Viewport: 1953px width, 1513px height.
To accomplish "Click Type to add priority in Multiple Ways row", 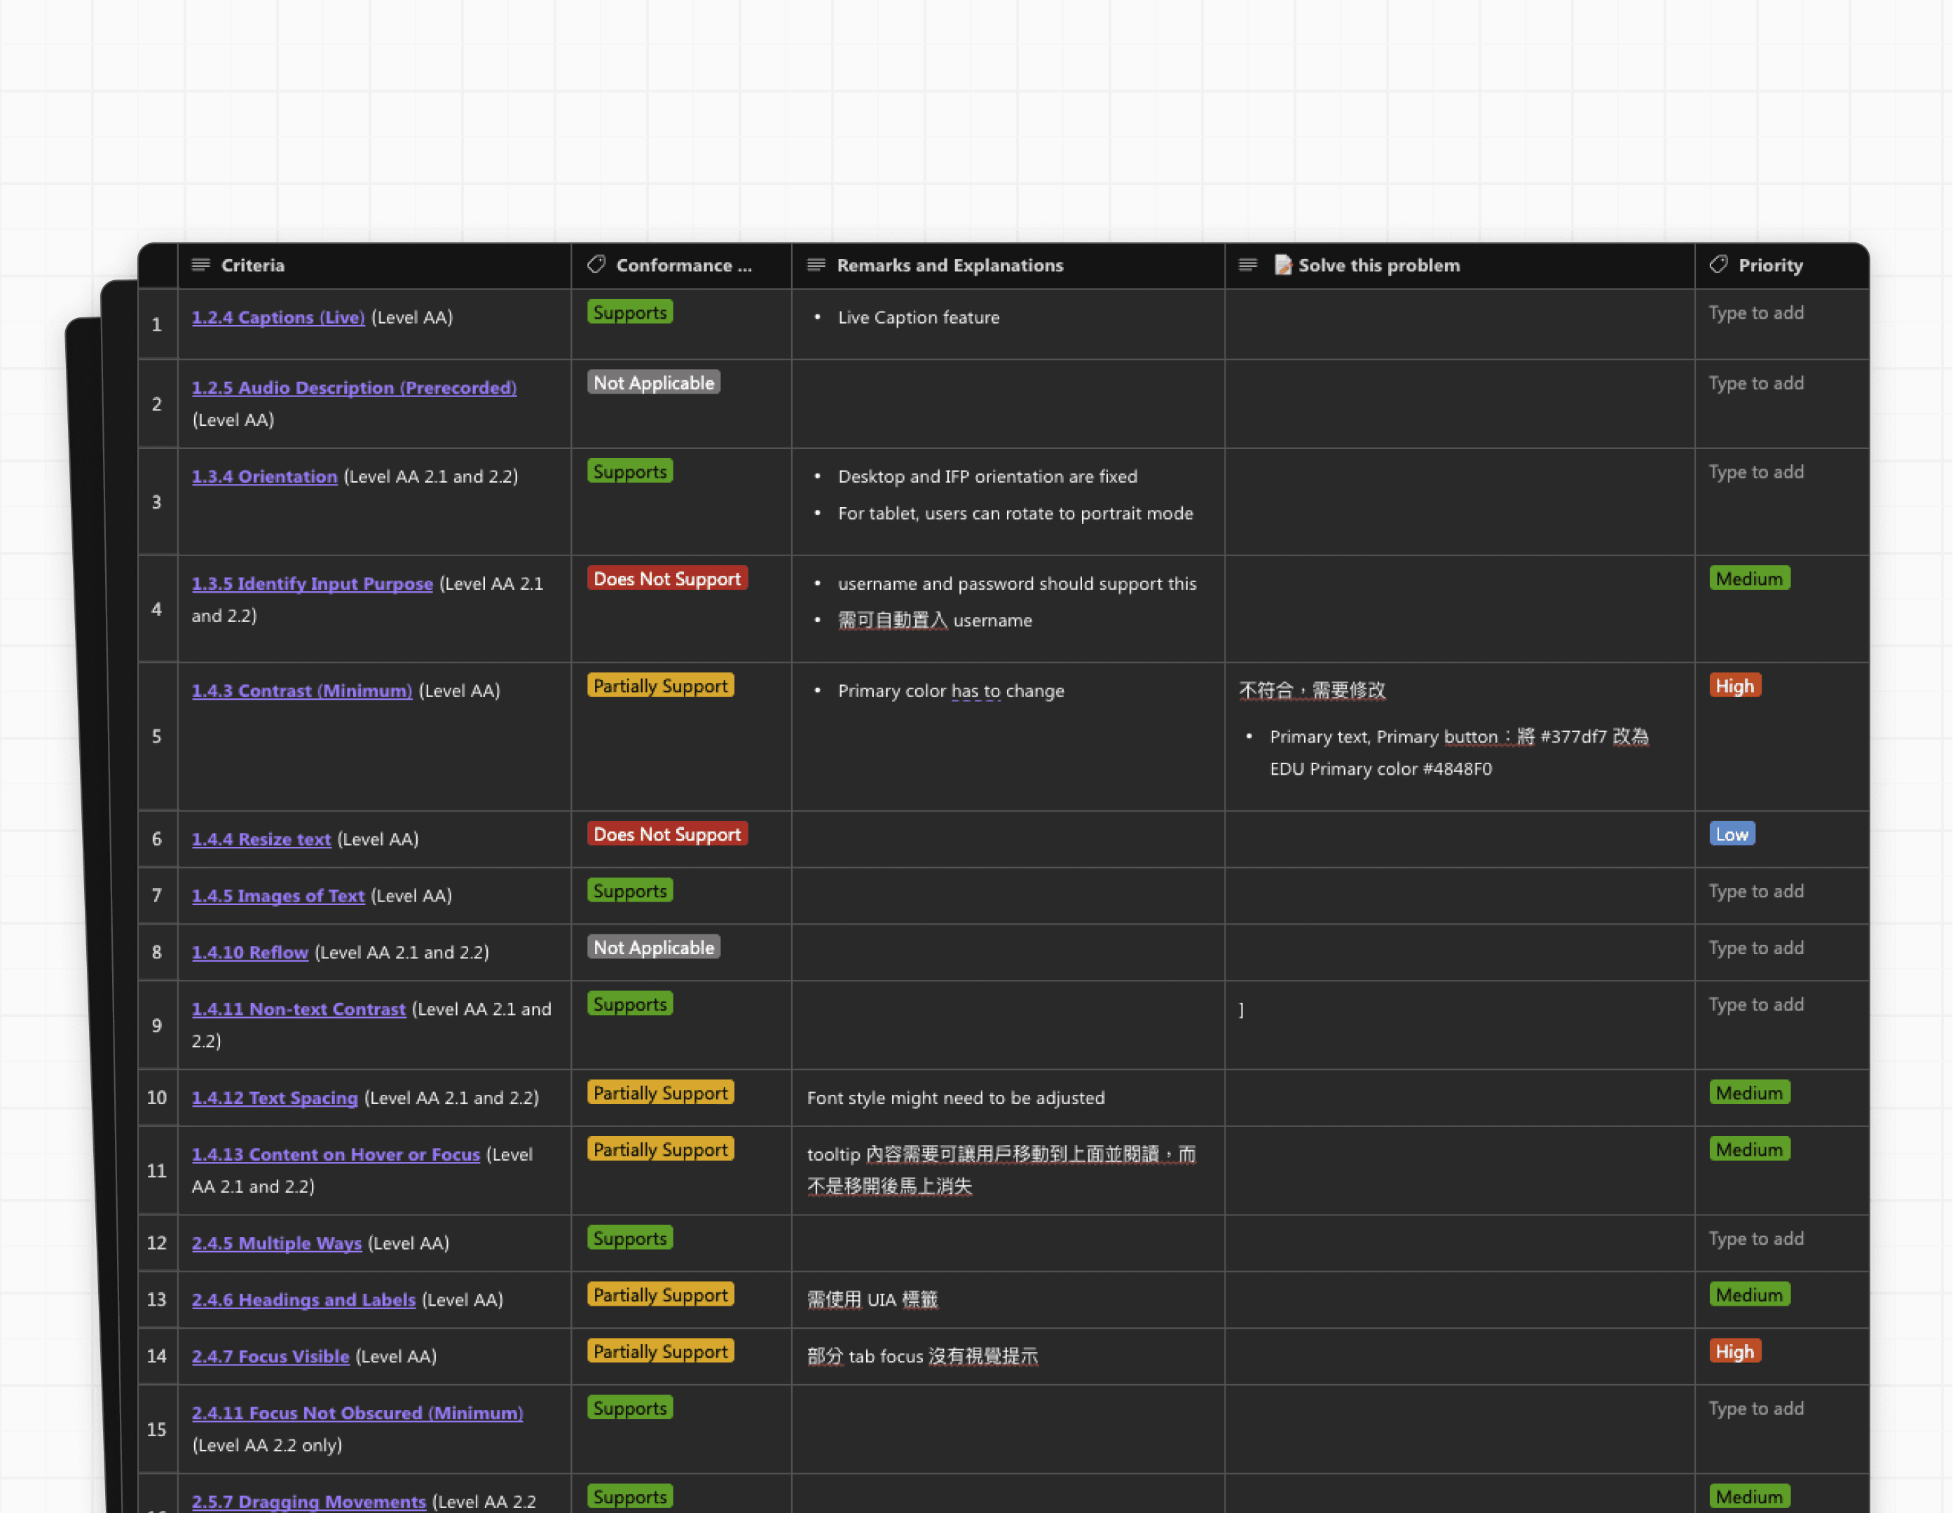I will [x=1756, y=1238].
